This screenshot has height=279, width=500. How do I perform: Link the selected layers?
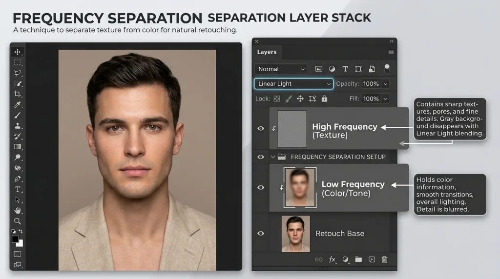(x=318, y=259)
